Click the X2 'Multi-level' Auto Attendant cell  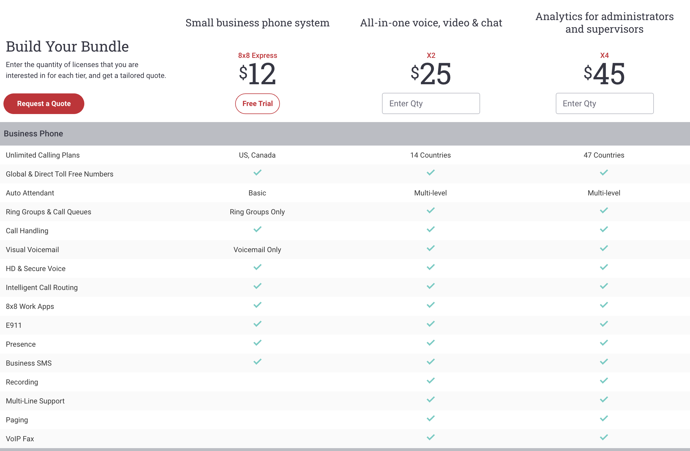tap(430, 193)
